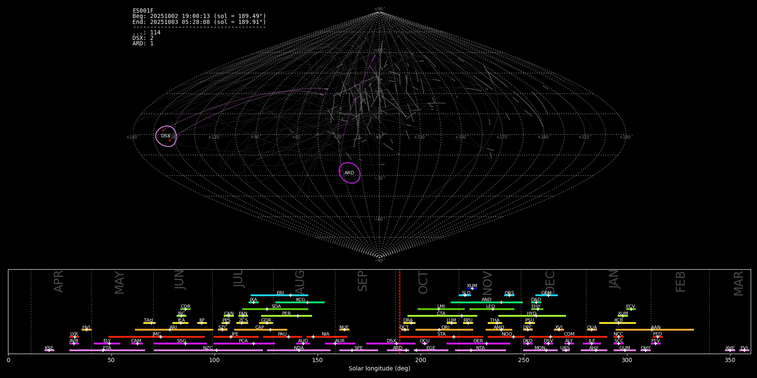
Task: Click the AUR shower label
Action: [x=340, y=341]
